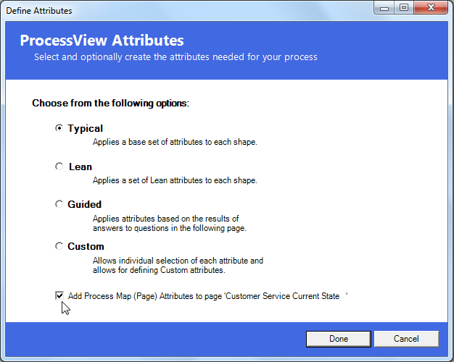This screenshot has width=454, height=362.
Task: Click 'Applies a base set of attributes' text
Action: click(x=175, y=142)
